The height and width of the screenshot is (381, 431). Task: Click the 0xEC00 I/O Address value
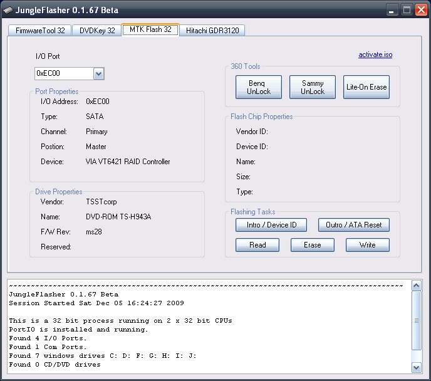pyautogui.click(x=97, y=102)
